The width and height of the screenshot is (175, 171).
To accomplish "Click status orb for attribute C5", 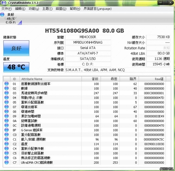I will 7,153.
